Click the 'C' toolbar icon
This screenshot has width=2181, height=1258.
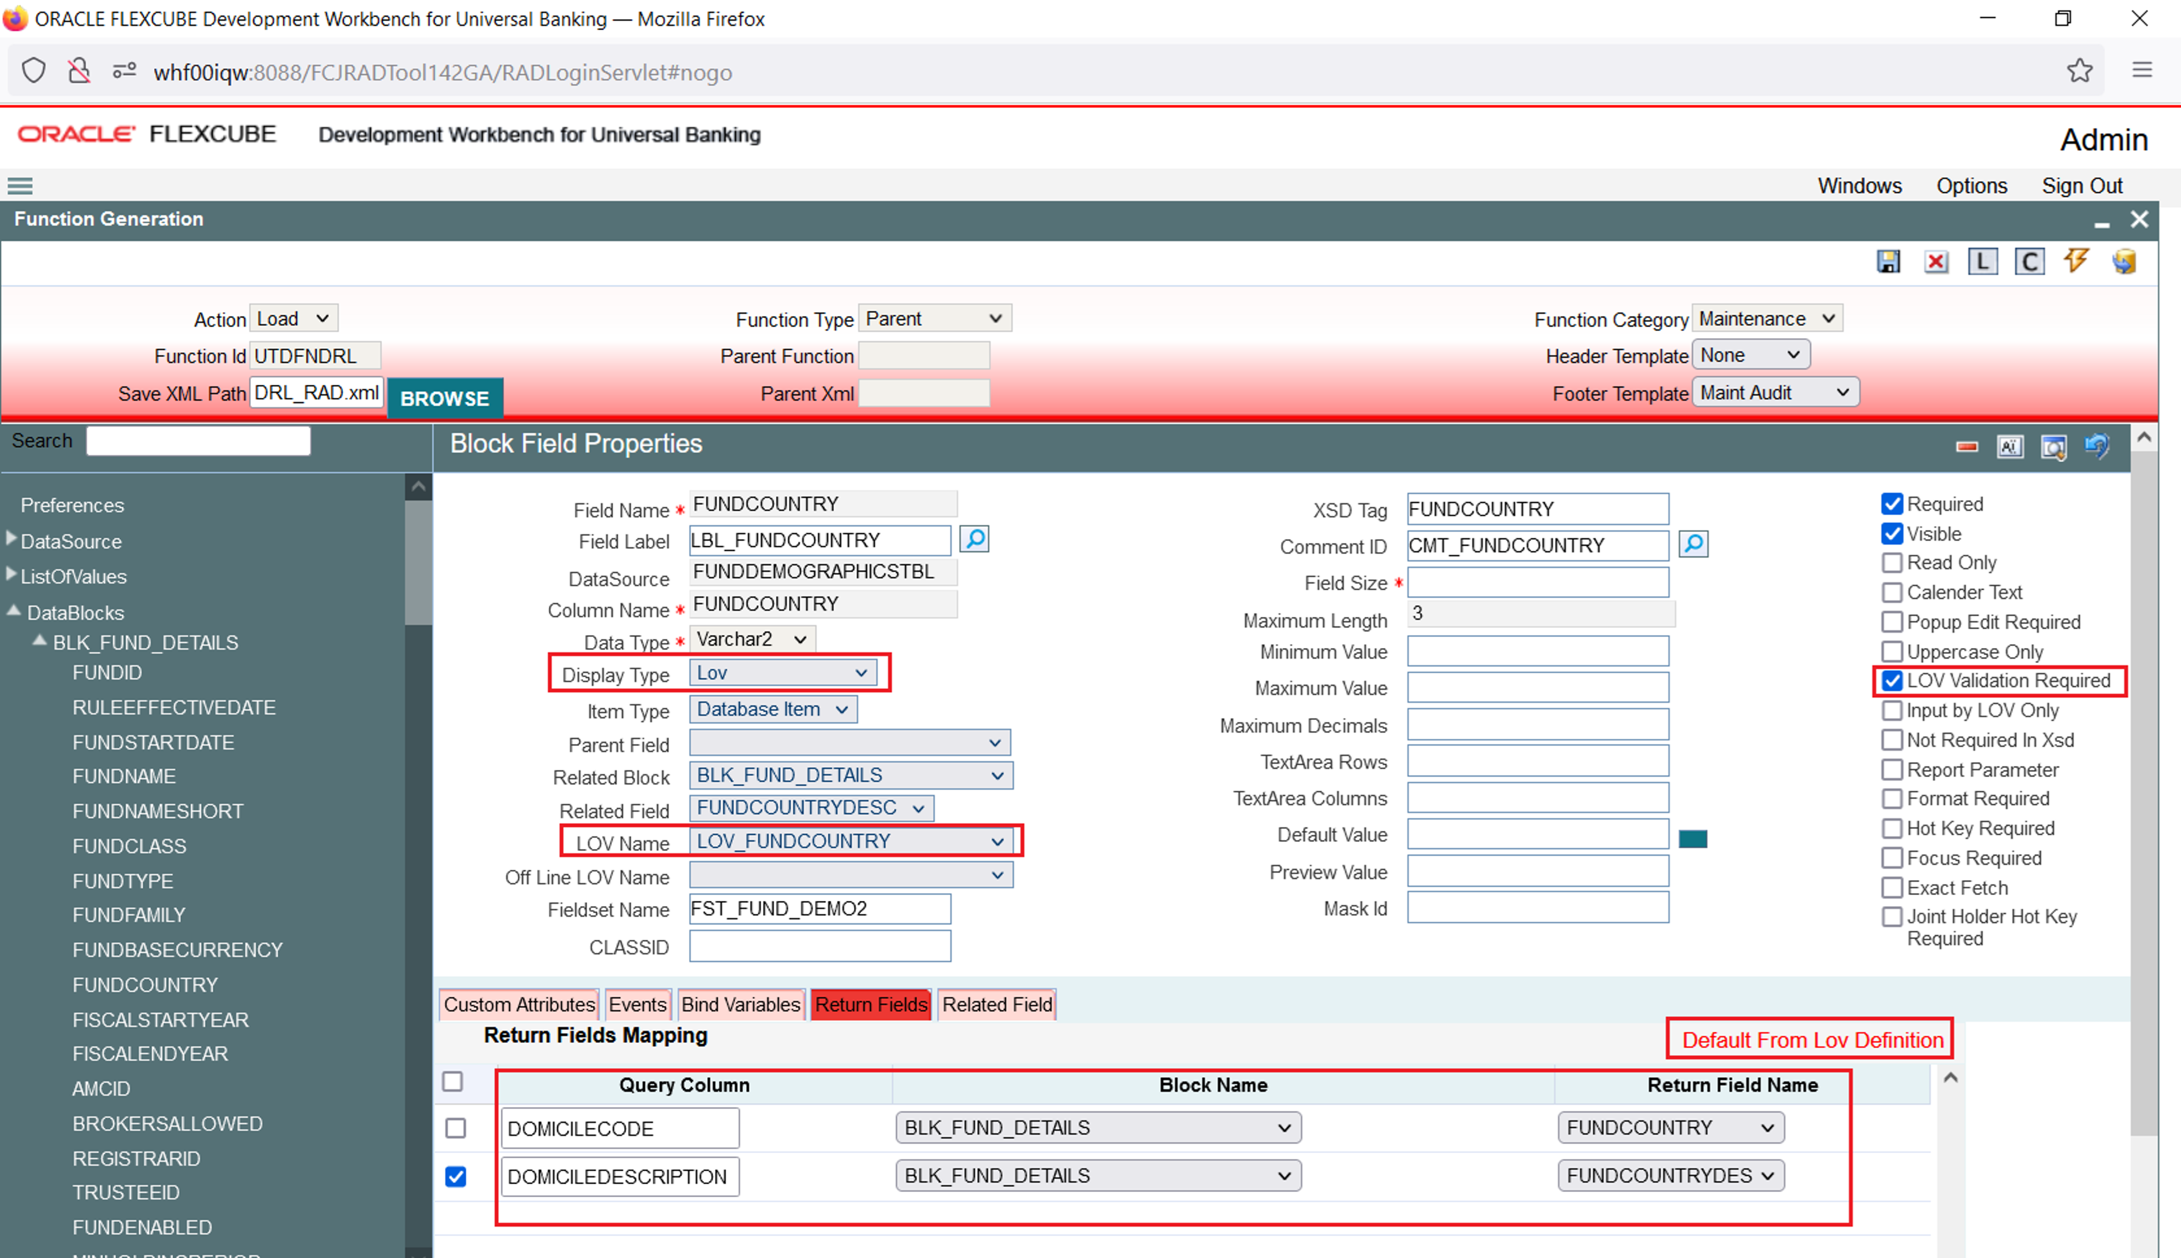pos(2029,262)
